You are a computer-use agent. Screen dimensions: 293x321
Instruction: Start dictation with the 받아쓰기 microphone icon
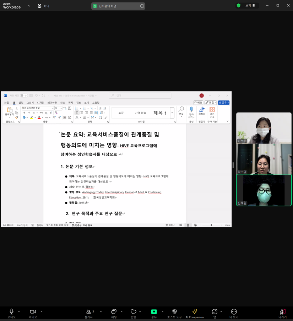click(x=191, y=110)
